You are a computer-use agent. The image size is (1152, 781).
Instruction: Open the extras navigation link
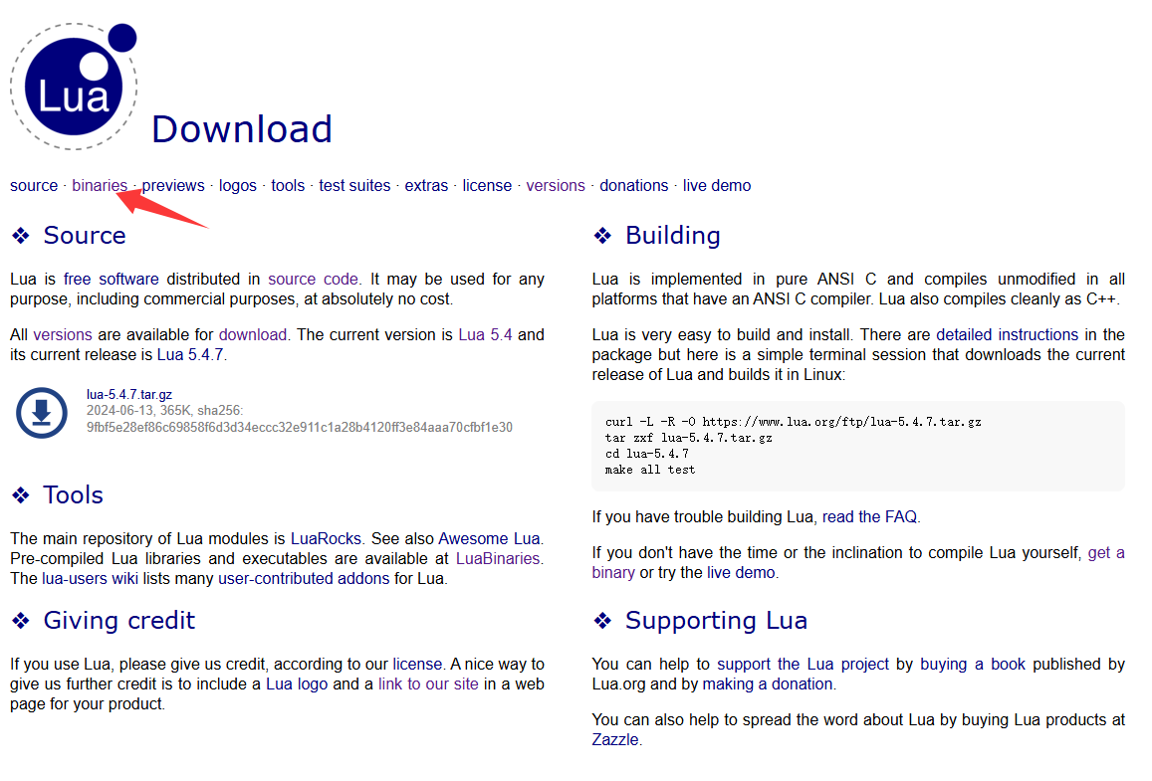(426, 186)
